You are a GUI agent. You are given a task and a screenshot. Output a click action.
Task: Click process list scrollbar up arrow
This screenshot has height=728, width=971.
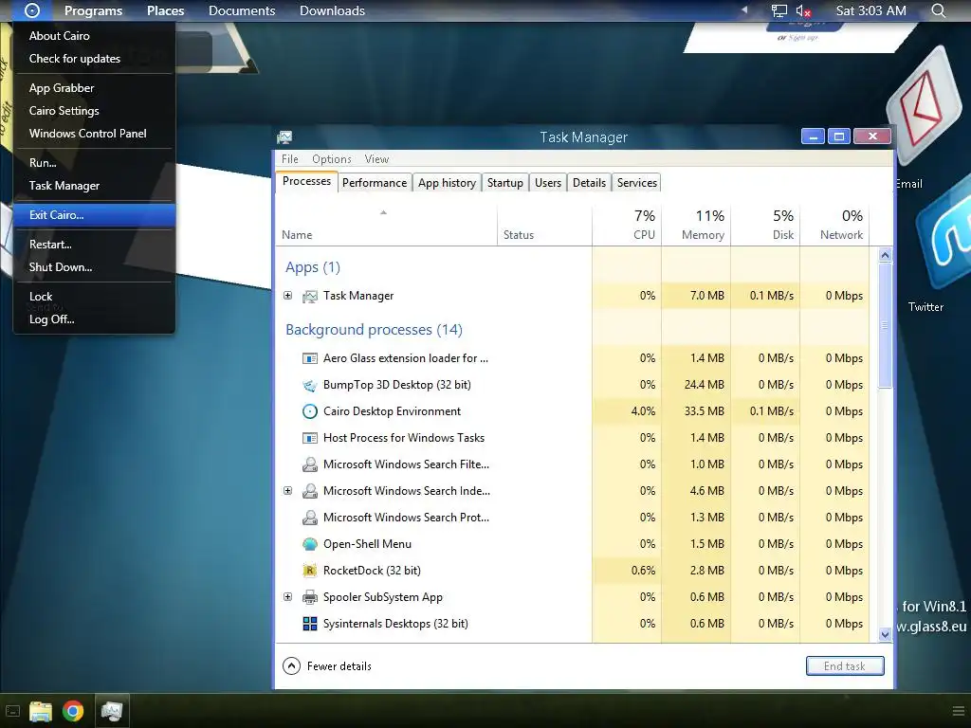pos(885,254)
